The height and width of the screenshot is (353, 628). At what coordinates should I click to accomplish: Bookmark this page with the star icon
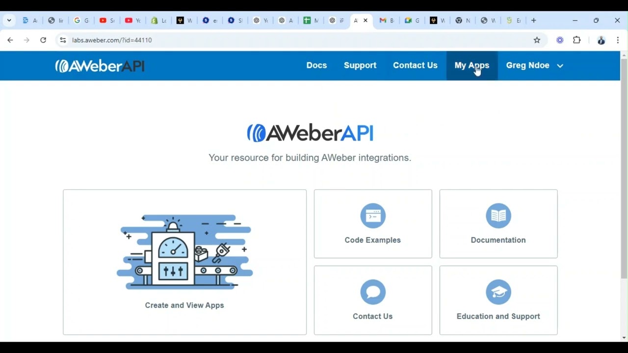point(537,40)
